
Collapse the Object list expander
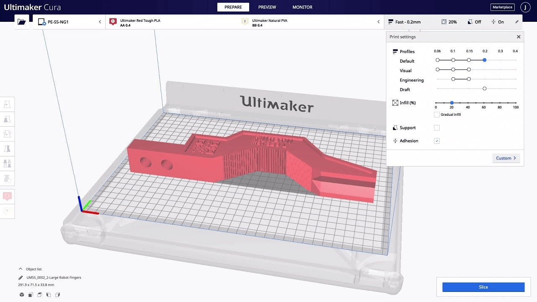[x=20, y=269]
